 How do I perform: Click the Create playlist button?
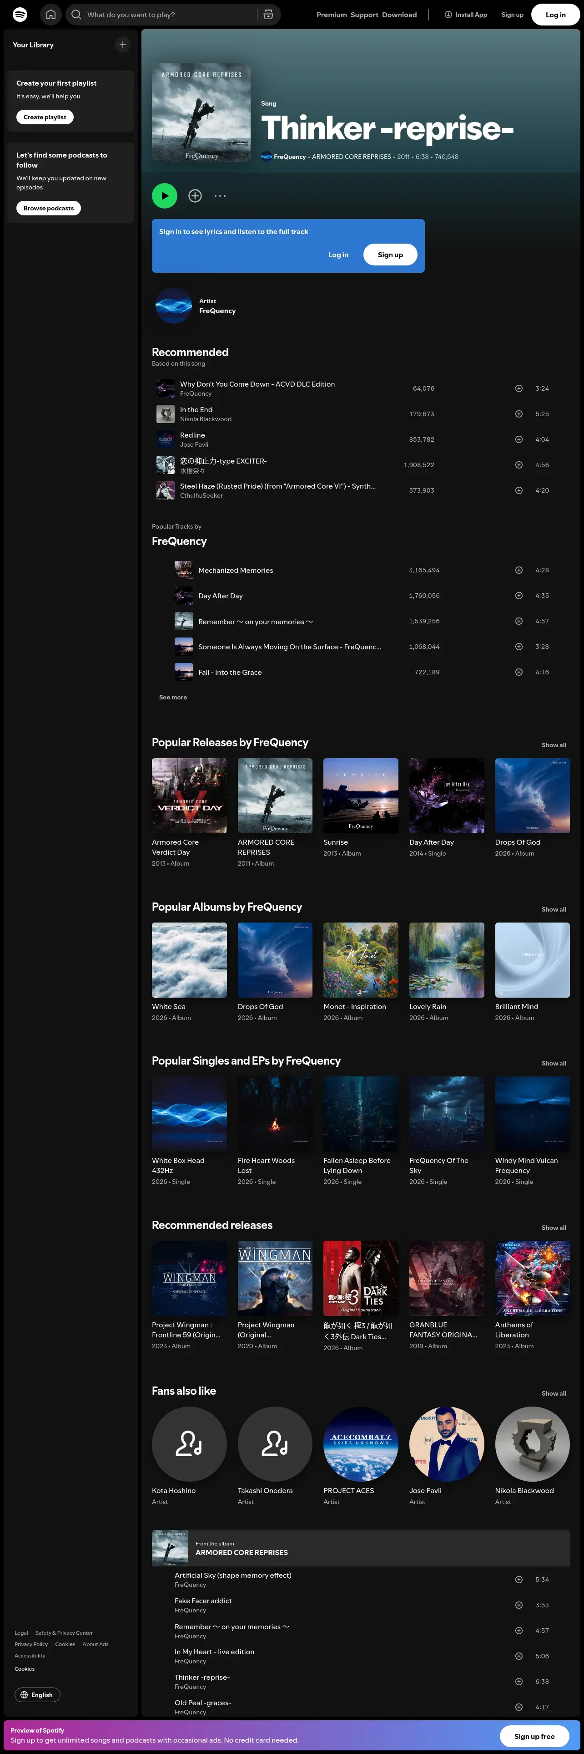tap(45, 117)
